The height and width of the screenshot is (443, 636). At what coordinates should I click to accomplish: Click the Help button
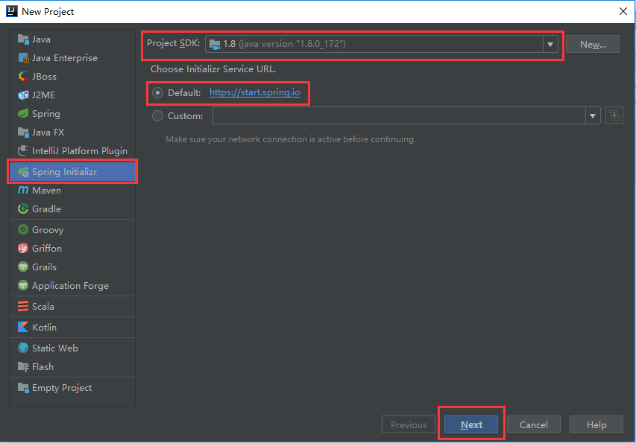coord(596,424)
